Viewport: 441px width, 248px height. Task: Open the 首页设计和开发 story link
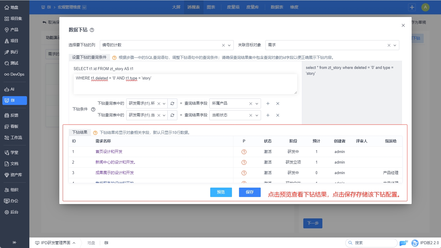[x=109, y=152]
